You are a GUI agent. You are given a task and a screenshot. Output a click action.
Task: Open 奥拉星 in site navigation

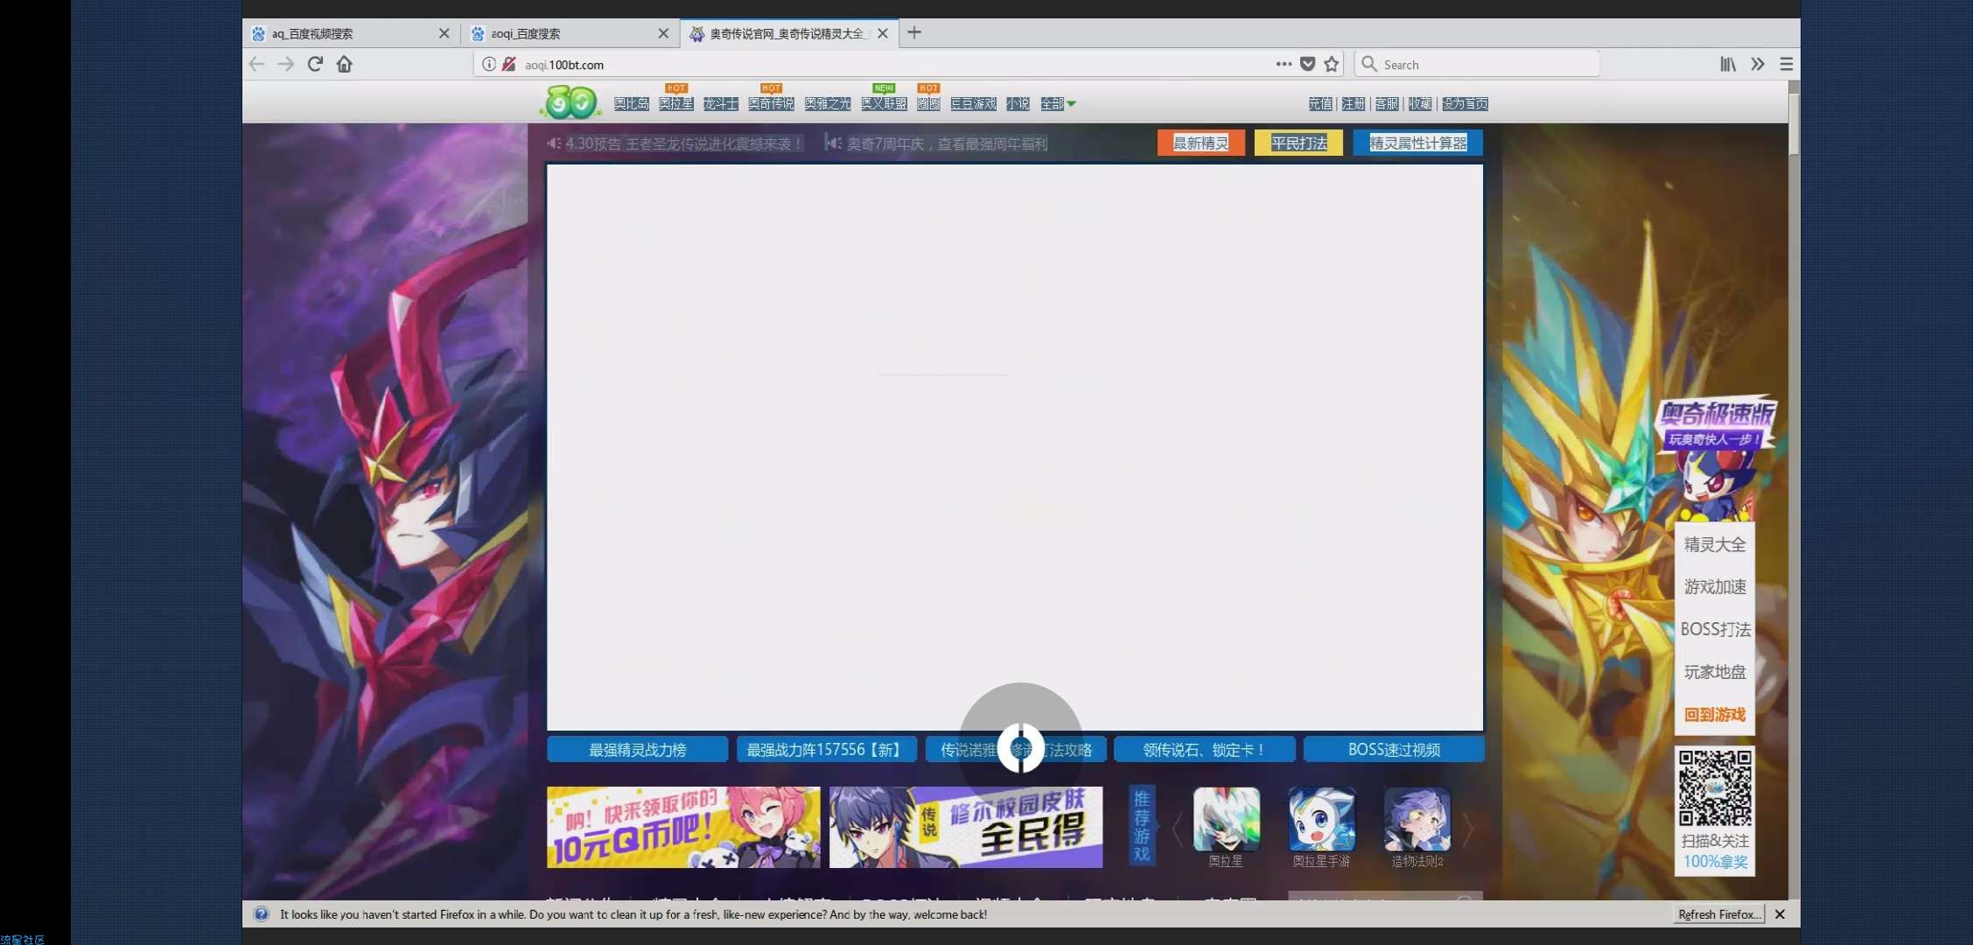coord(675,104)
